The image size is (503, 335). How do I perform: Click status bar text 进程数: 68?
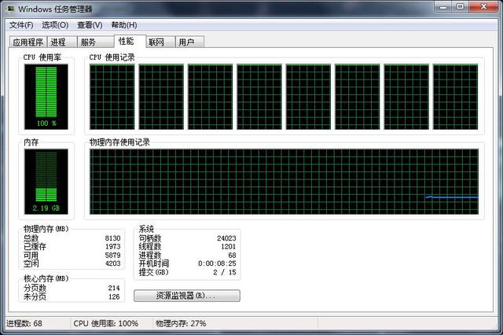click(x=24, y=323)
